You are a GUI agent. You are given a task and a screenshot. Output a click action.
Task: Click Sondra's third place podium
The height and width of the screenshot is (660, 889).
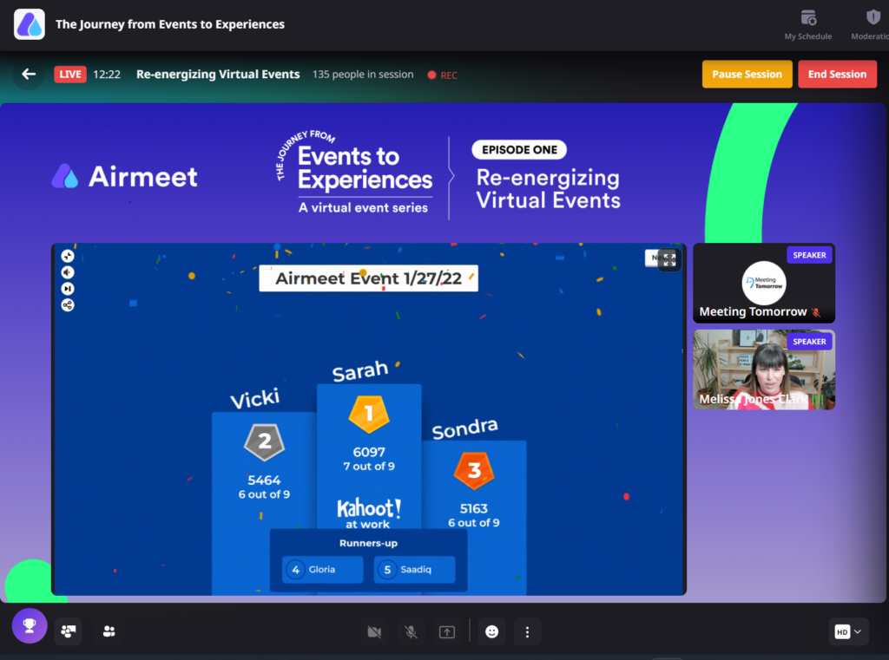(474, 517)
